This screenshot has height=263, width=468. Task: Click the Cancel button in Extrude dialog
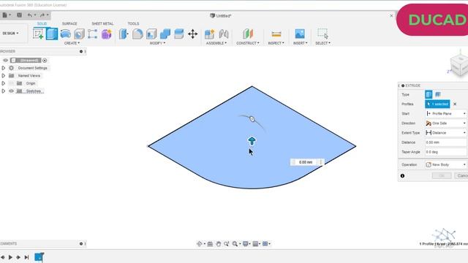pos(461,175)
